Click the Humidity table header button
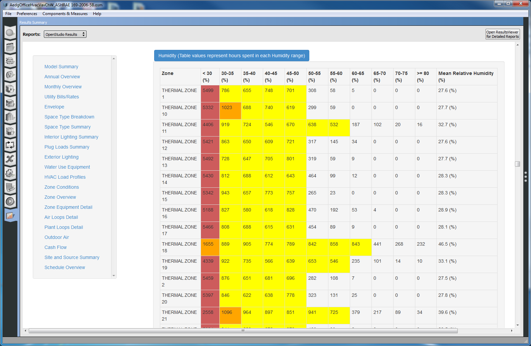Image resolution: width=531 pixels, height=346 pixels. [232, 56]
